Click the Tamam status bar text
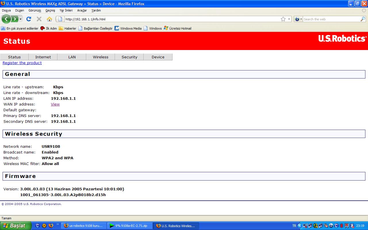 [6, 218]
